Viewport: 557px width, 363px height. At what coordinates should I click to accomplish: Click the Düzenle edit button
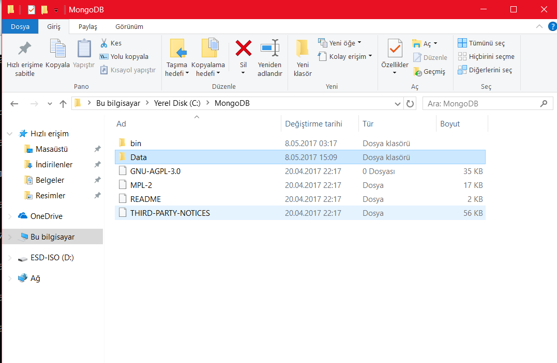[430, 57]
